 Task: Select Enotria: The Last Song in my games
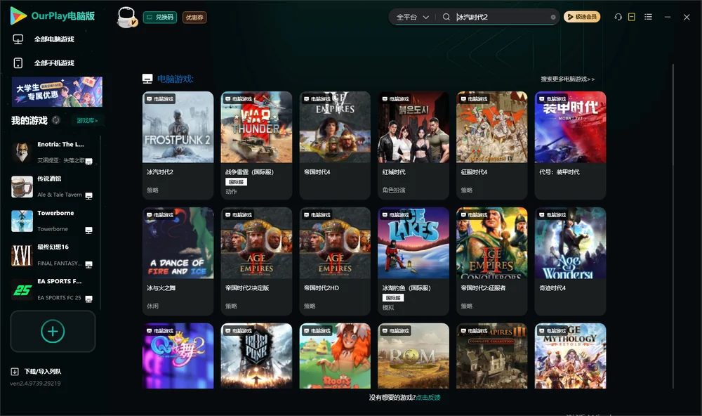(53, 152)
